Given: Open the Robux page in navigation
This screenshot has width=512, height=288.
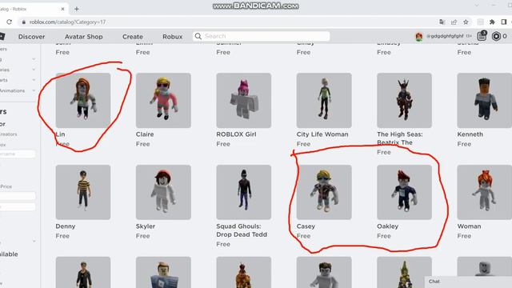Looking at the screenshot, I should coord(173,37).
